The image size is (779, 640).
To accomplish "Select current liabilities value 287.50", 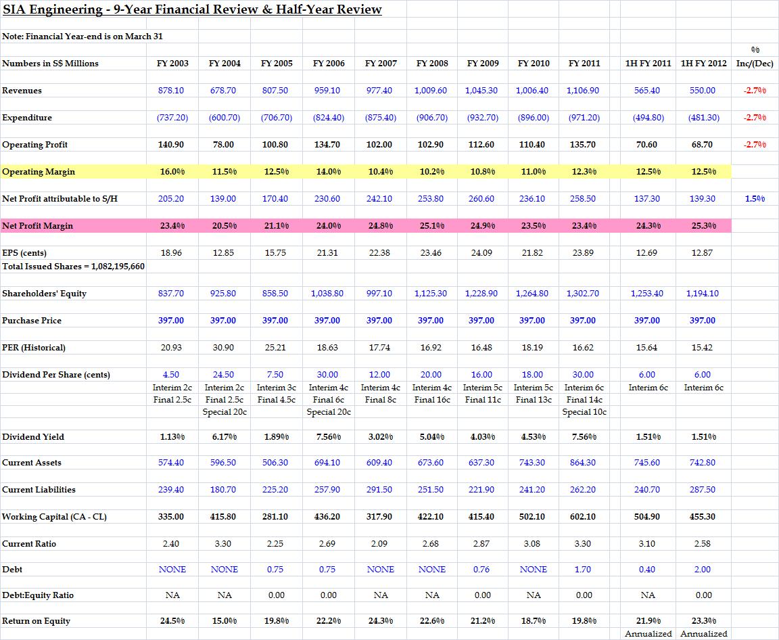I will pos(703,489).
